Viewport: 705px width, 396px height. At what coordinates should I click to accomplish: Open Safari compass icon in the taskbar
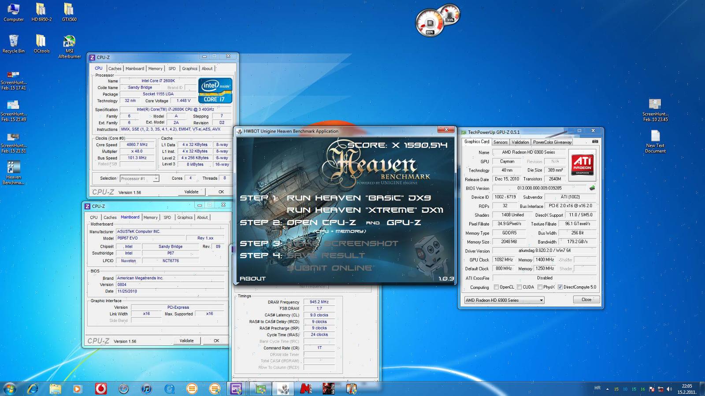point(124,389)
